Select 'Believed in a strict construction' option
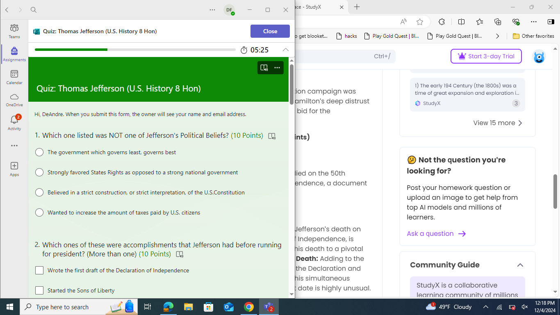The width and height of the screenshot is (560, 315). (x=39, y=192)
